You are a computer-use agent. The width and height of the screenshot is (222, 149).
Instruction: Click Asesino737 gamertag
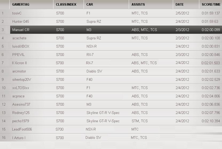(x=21, y=104)
